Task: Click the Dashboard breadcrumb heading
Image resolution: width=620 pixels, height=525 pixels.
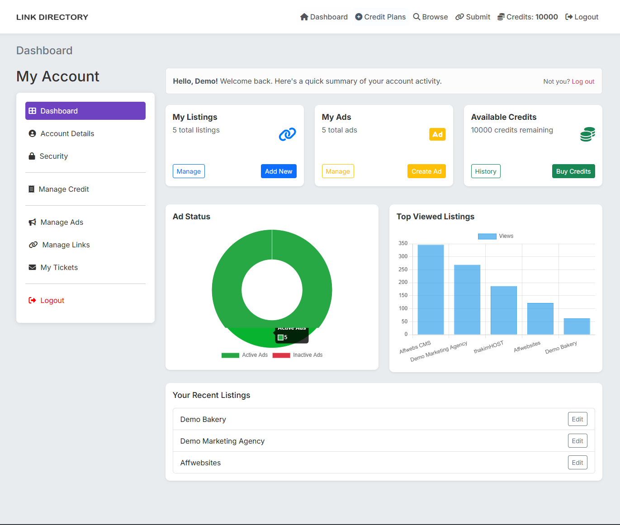Action: [x=44, y=50]
